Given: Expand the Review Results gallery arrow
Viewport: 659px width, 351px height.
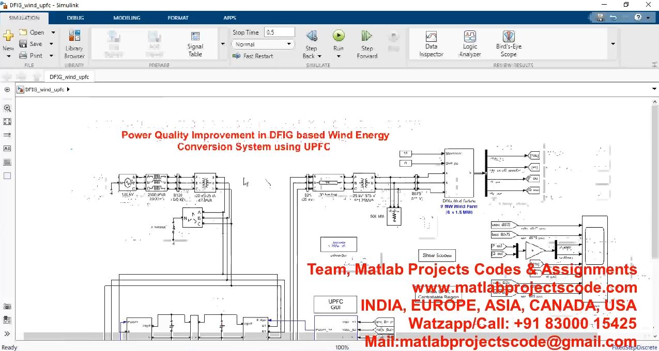Looking at the screenshot, I should pos(613,44).
